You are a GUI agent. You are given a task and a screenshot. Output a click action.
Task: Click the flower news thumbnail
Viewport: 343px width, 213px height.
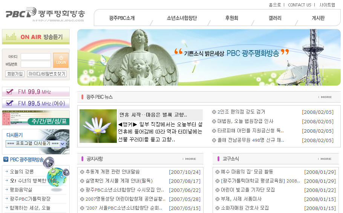(98, 126)
